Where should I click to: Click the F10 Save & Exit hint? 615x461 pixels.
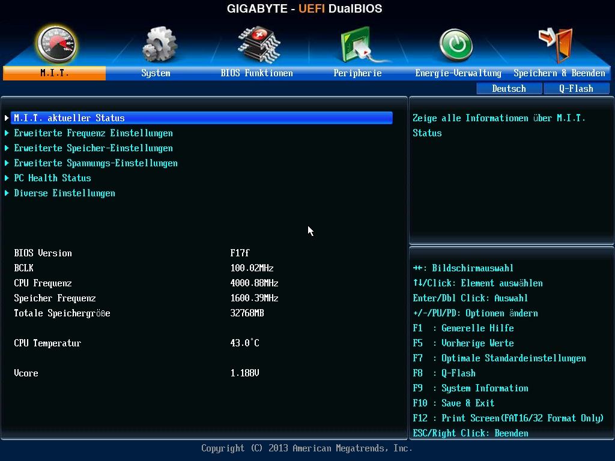(x=453, y=403)
